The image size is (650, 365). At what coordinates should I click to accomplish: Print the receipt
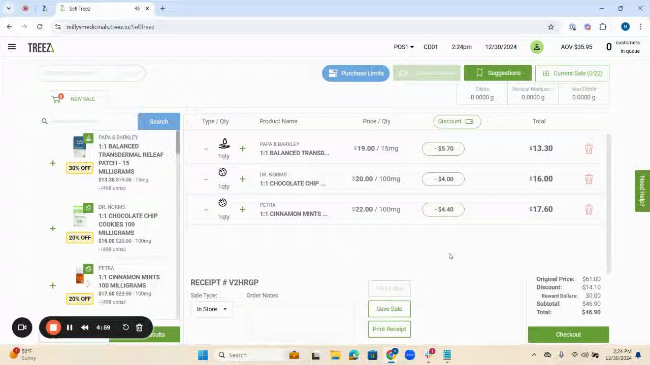(389, 329)
